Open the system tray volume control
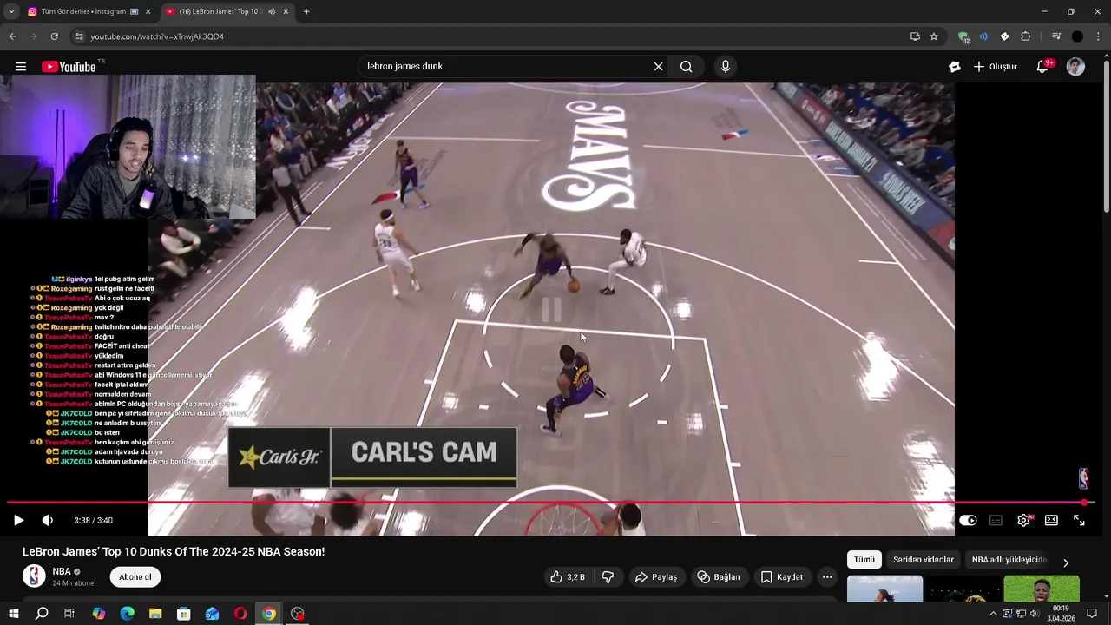 click(x=1035, y=614)
